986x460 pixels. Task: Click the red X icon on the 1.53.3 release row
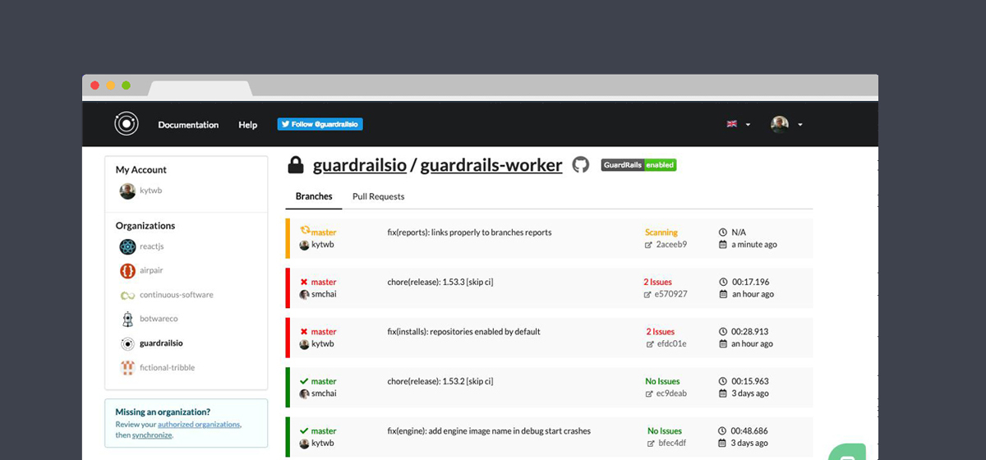(304, 282)
